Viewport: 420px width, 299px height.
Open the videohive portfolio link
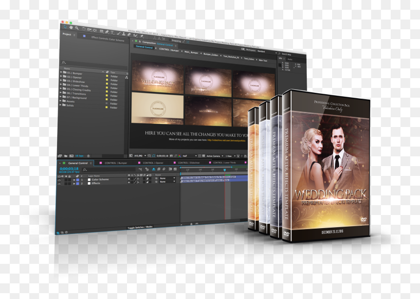tap(226, 140)
